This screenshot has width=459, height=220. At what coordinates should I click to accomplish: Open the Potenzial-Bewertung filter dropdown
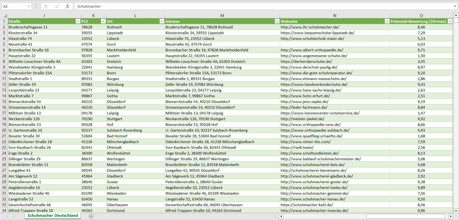[x=450, y=21]
